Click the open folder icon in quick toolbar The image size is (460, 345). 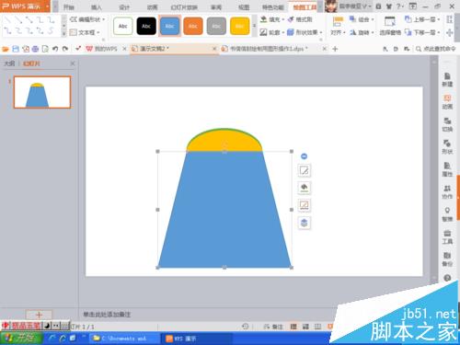coord(6,49)
